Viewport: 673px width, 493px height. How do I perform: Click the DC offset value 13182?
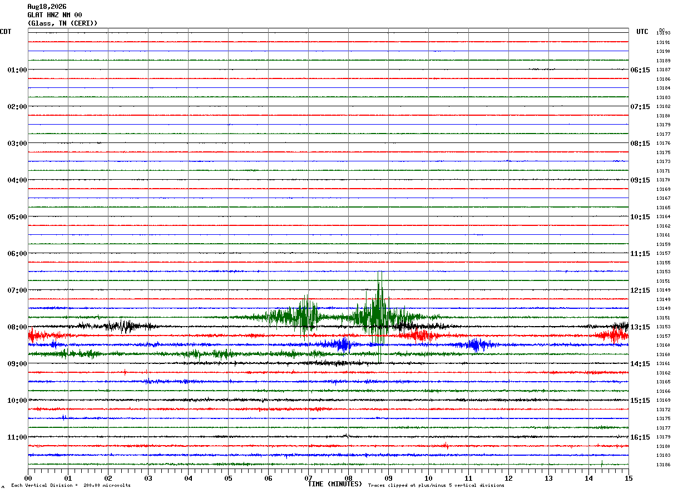(663, 106)
